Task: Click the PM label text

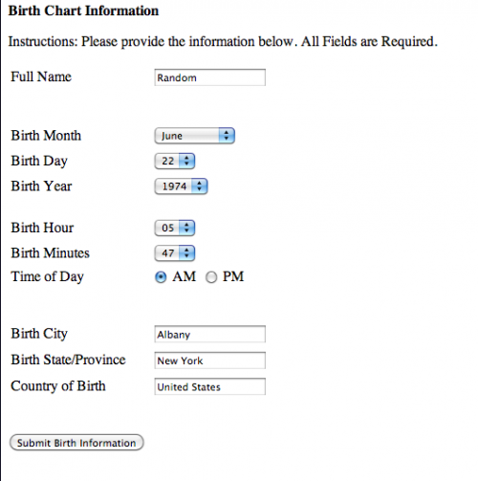Action: [x=233, y=276]
